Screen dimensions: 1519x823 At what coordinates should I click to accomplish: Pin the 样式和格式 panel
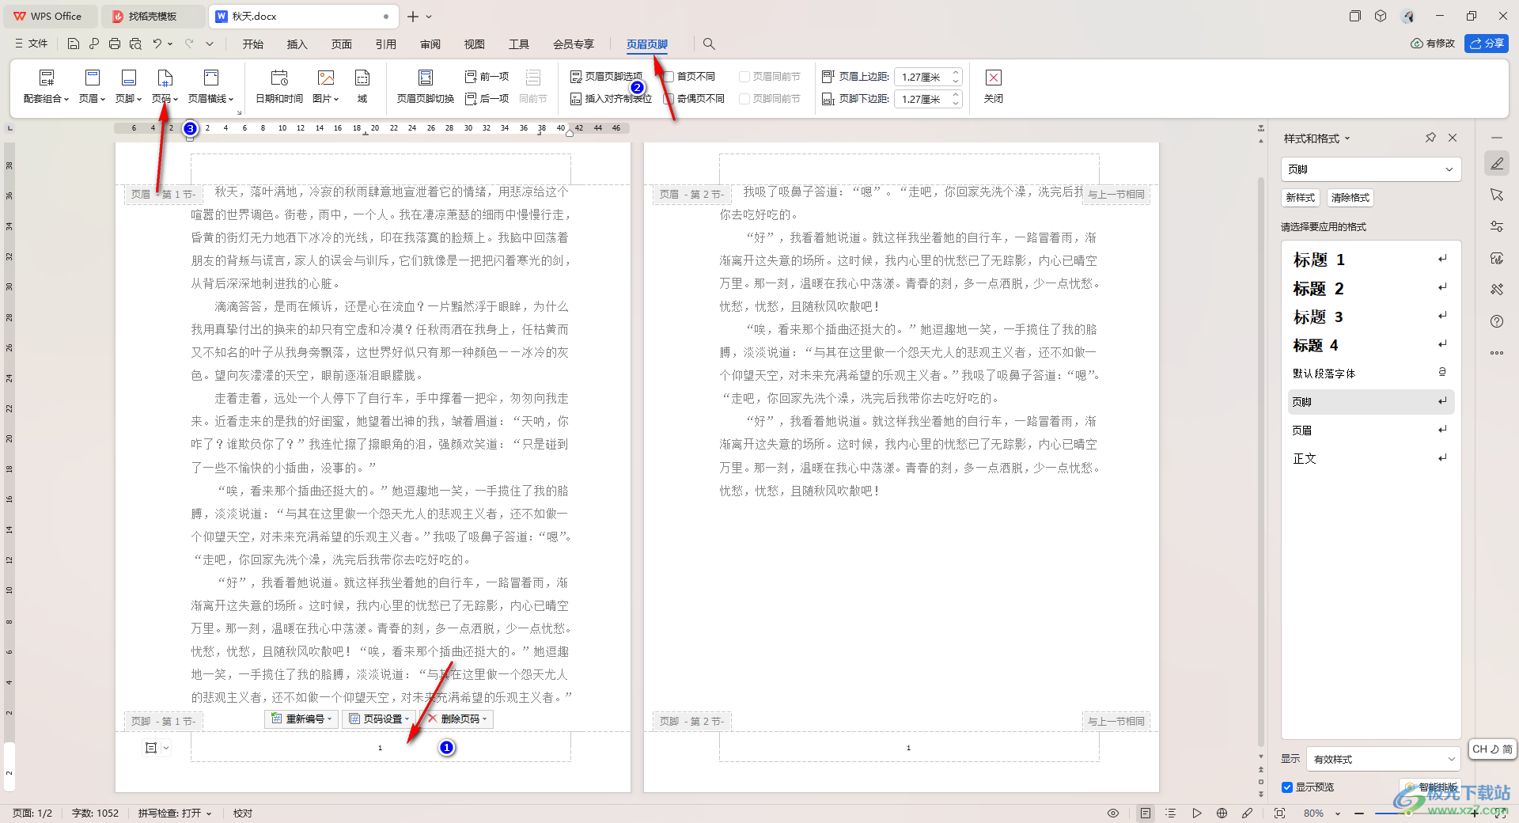[x=1430, y=138]
